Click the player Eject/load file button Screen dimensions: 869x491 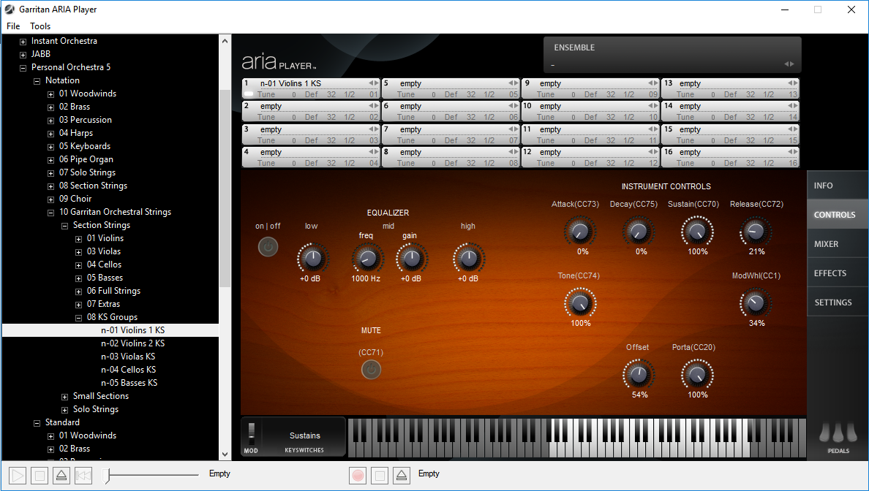61,476
